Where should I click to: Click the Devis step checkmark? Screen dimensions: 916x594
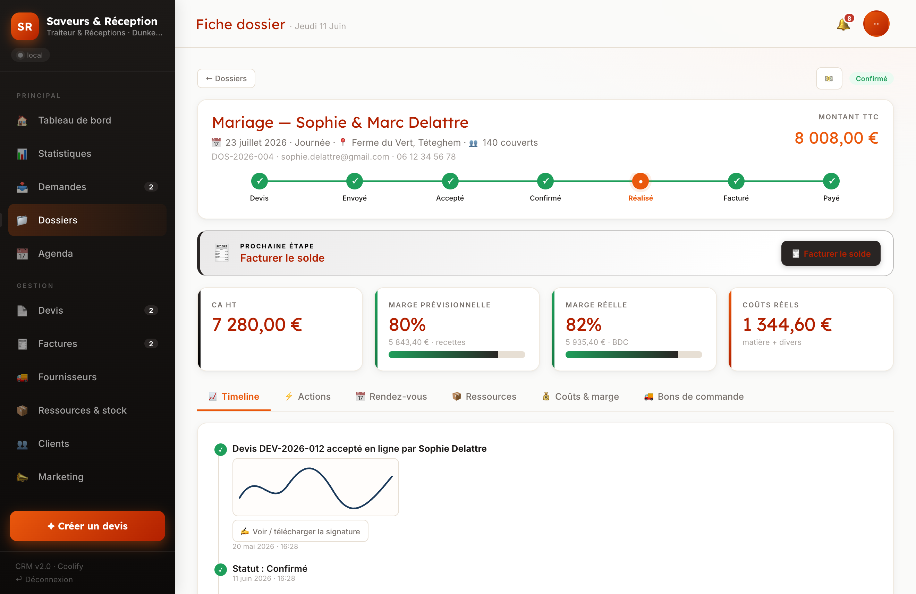pos(260,181)
